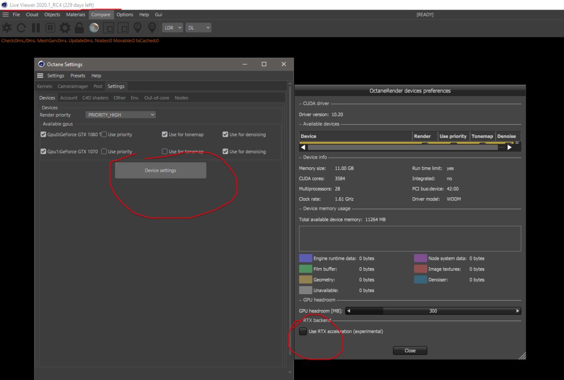
Task: Uncheck Gpu0 GeForce GTX 1080 checkbox
Action: [43, 134]
